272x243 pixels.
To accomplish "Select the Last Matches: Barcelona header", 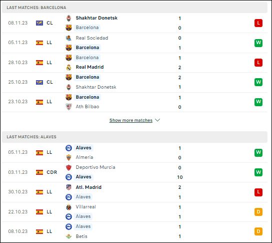I will pos(134,8).
